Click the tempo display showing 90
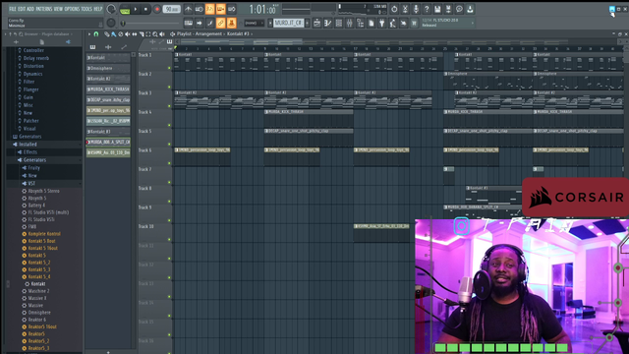The width and height of the screenshot is (629, 354). click(171, 9)
